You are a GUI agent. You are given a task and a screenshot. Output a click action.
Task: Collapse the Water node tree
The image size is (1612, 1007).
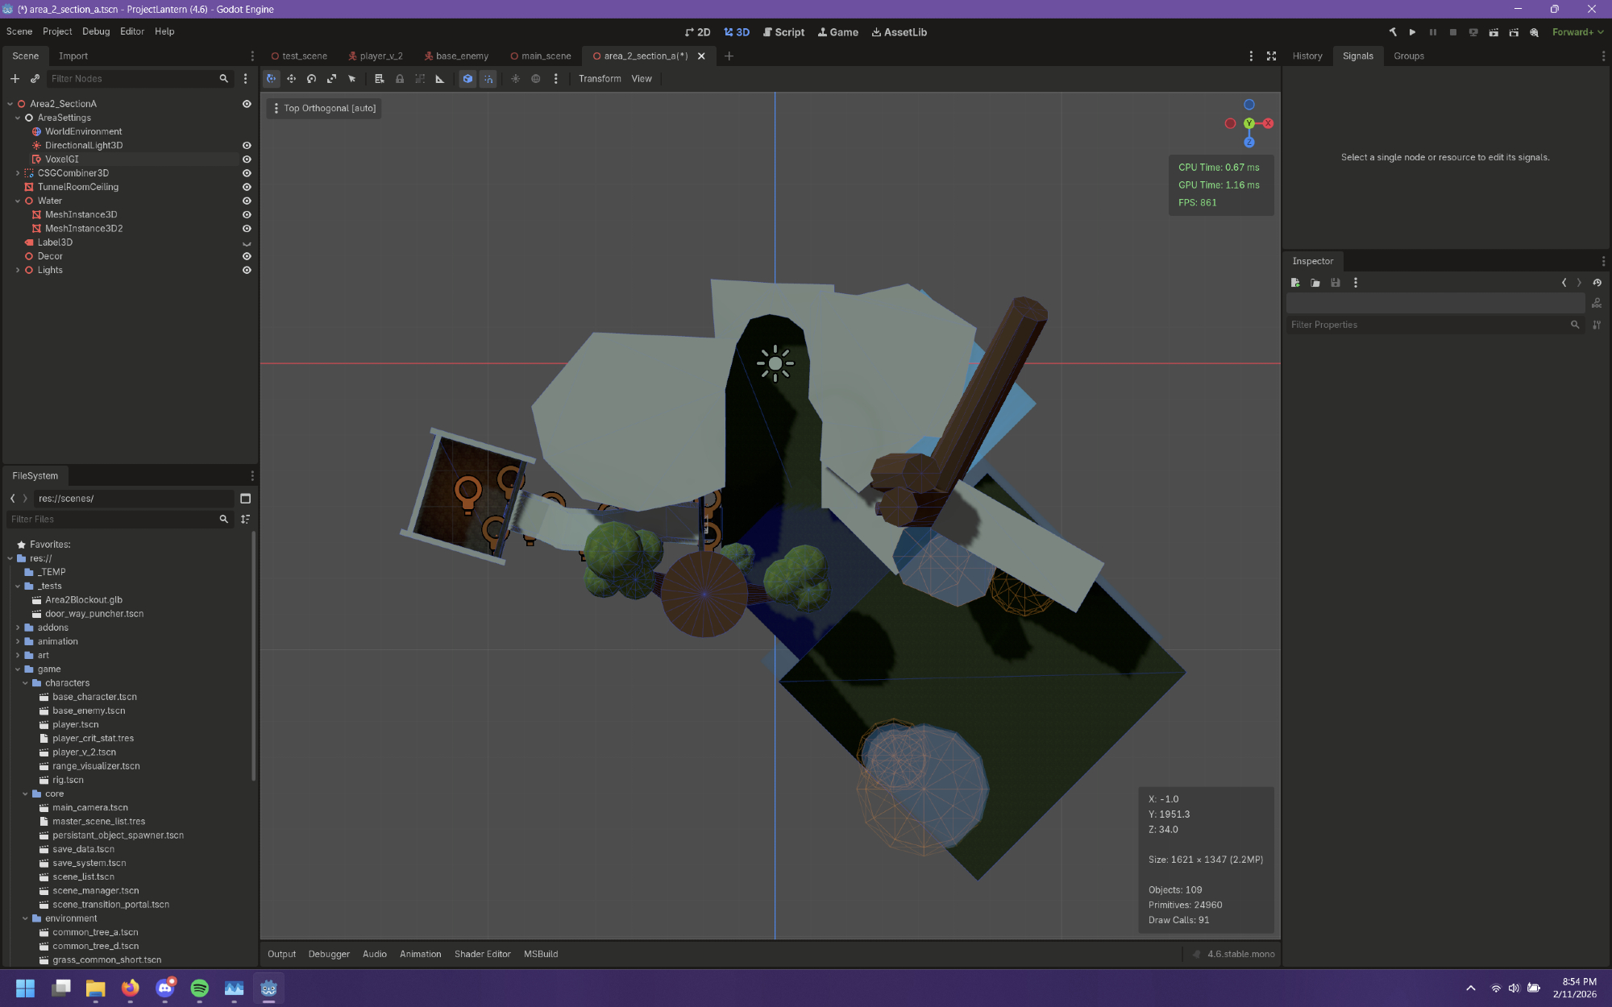tap(18, 201)
